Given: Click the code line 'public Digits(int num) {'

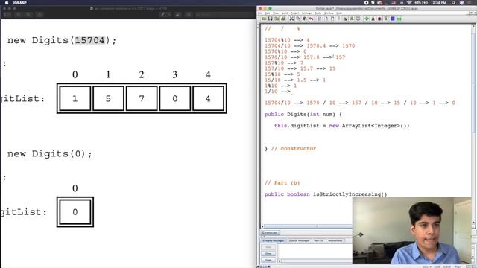Looking at the screenshot, I should tap(303, 114).
